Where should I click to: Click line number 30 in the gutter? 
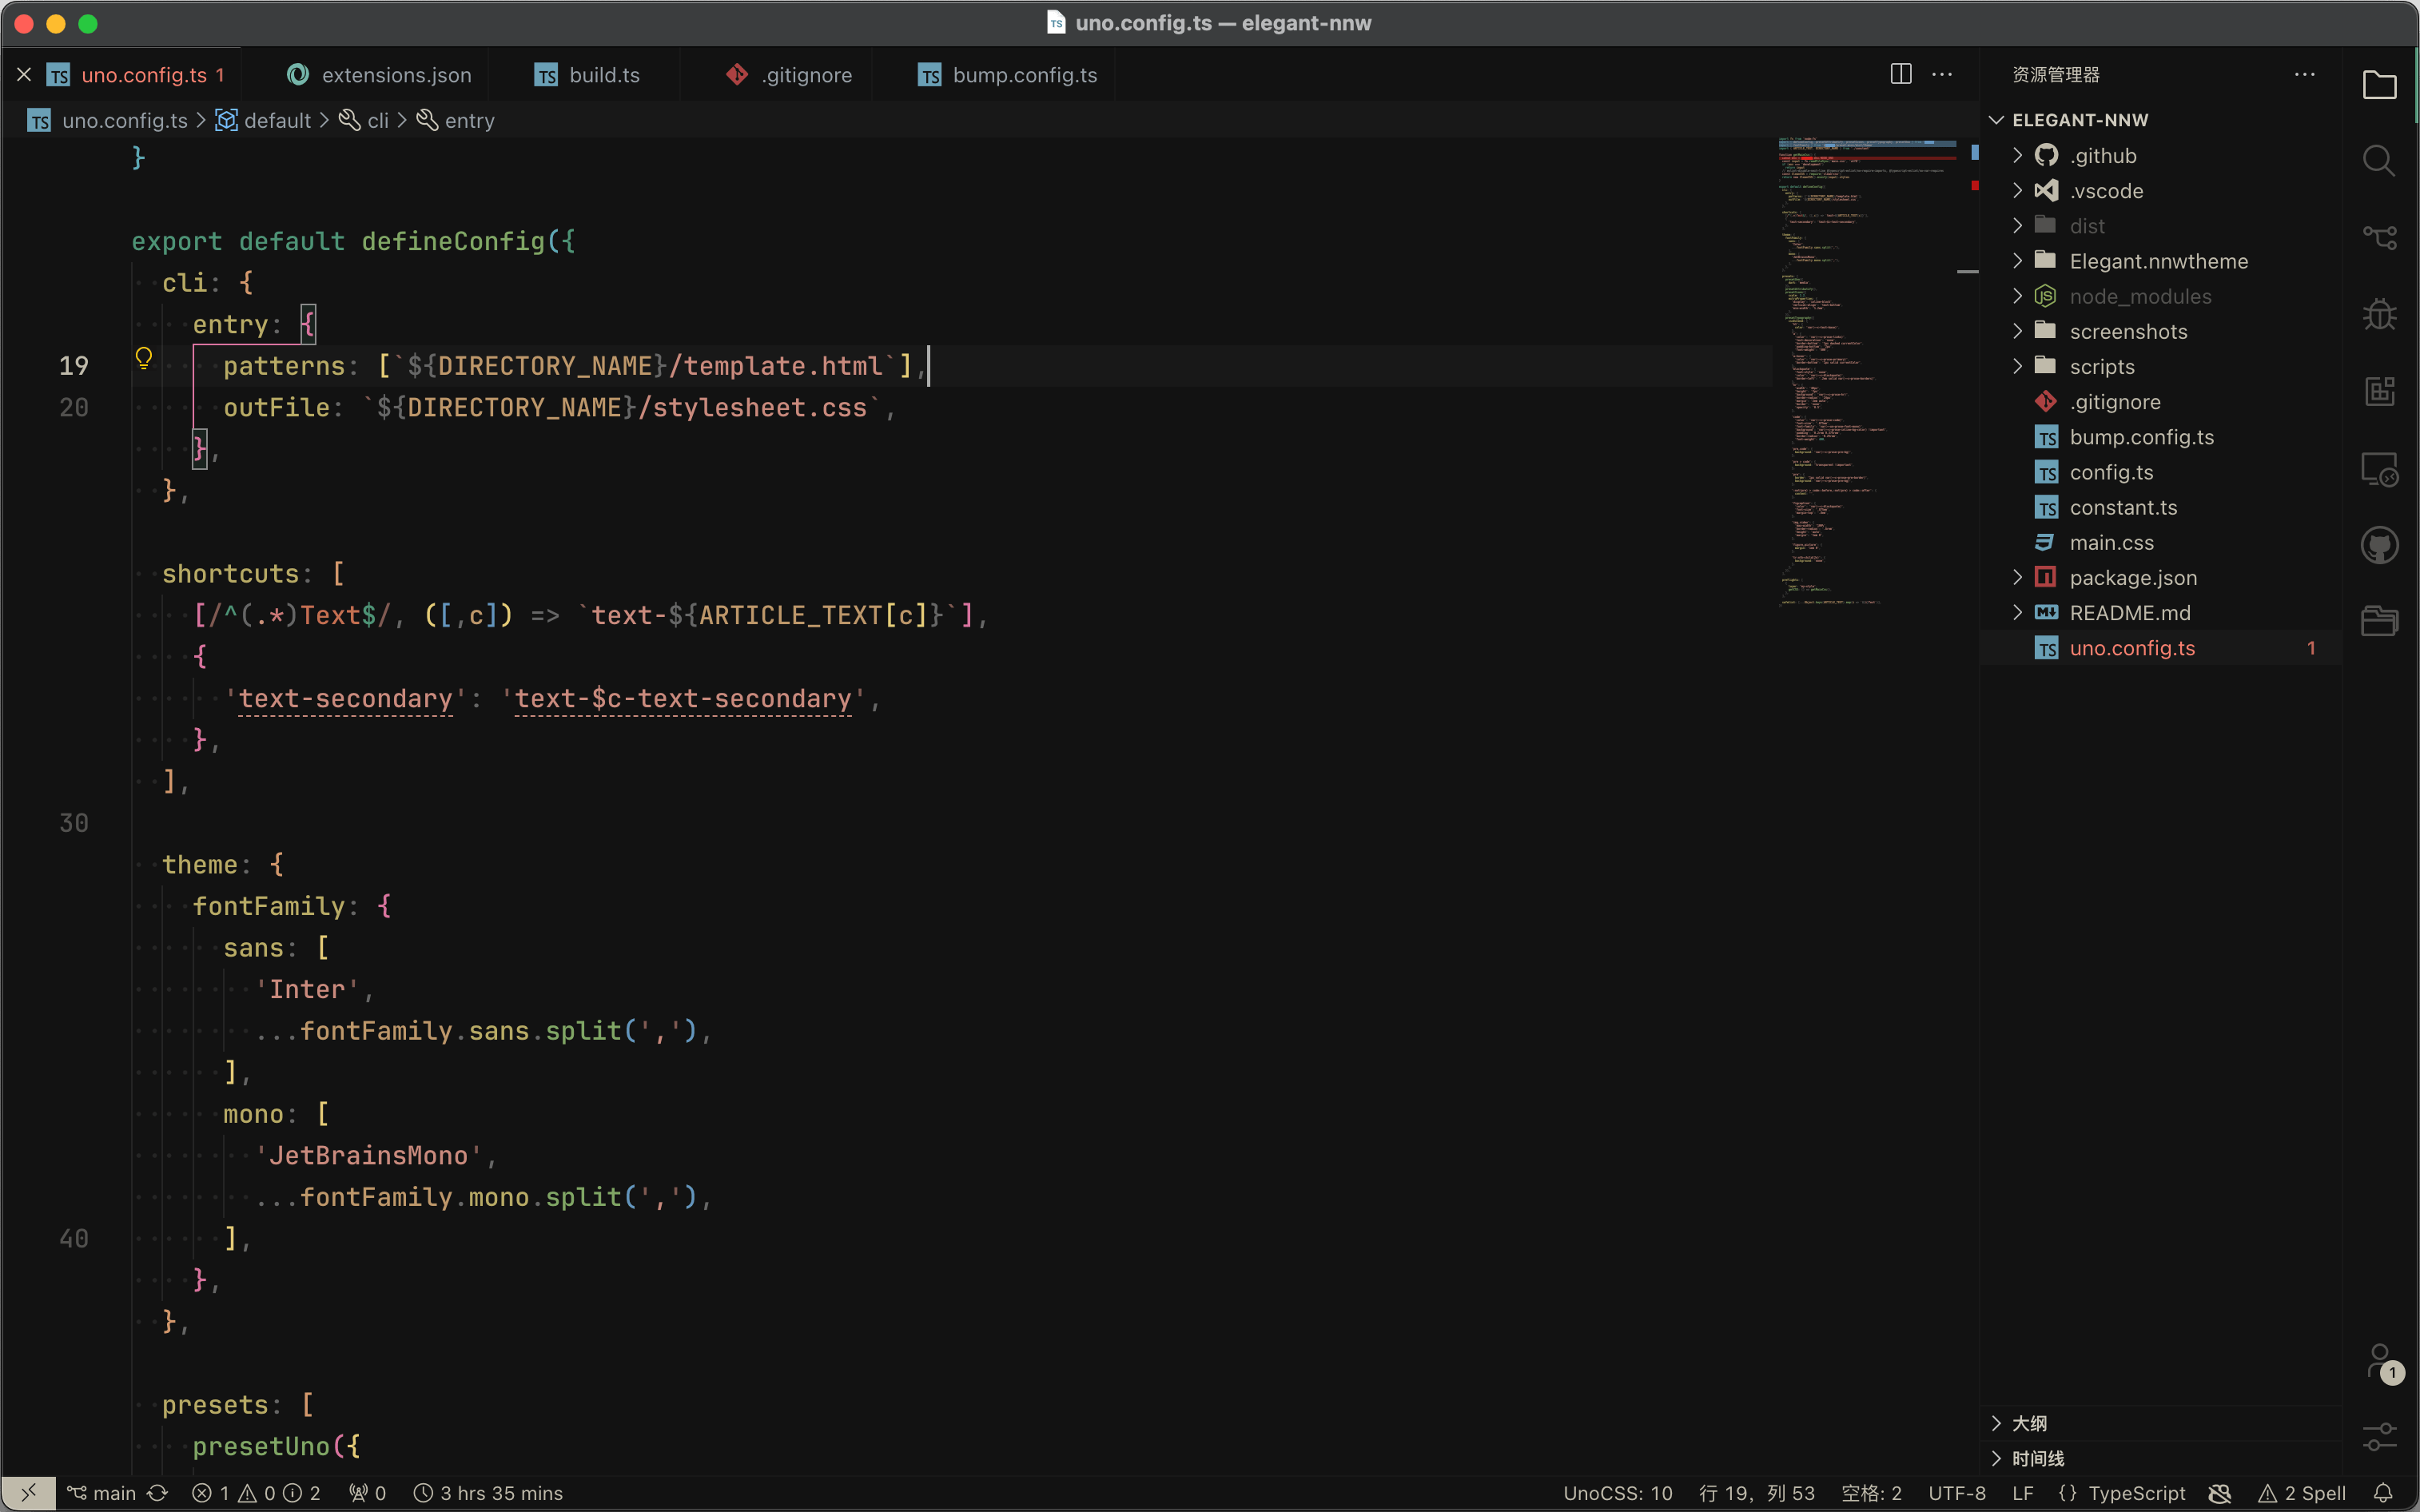pos(74,823)
